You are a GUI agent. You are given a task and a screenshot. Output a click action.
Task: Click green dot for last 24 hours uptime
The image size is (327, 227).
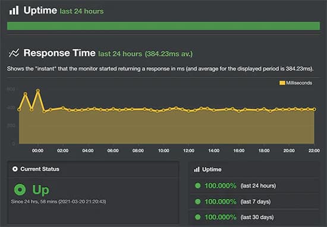[198, 185]
